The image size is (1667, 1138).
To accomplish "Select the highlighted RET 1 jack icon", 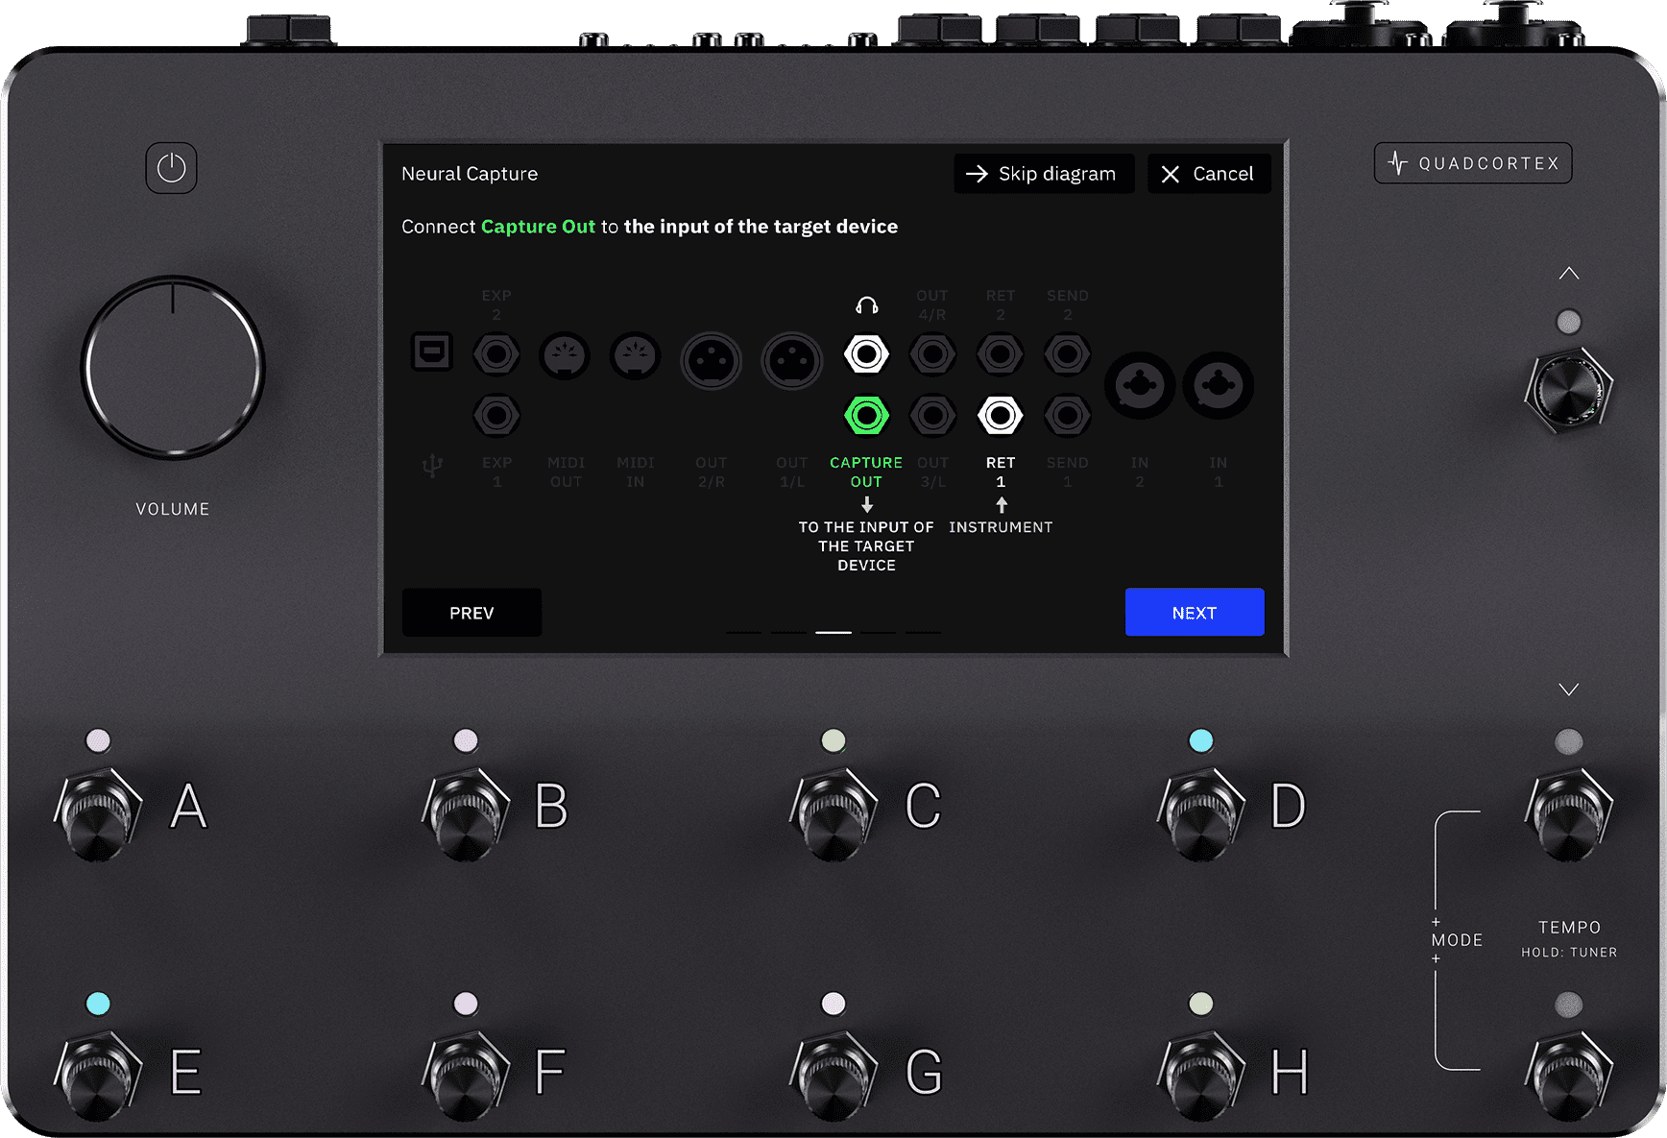I will tap(1000, 416).
